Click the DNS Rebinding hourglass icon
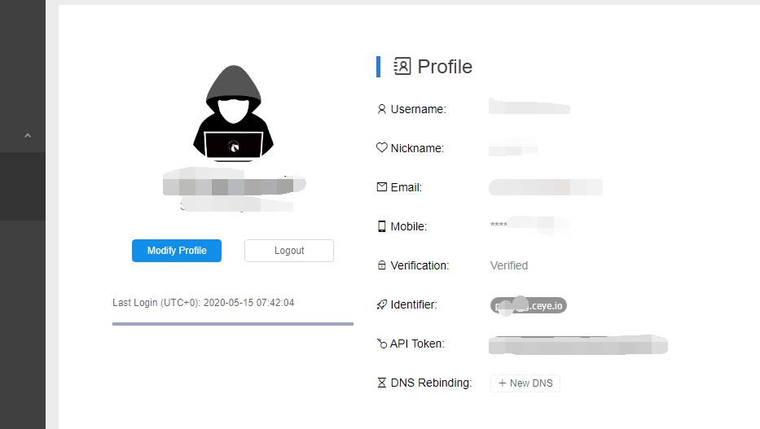Screen dimensions: 760x429 [x=381, y=383]
